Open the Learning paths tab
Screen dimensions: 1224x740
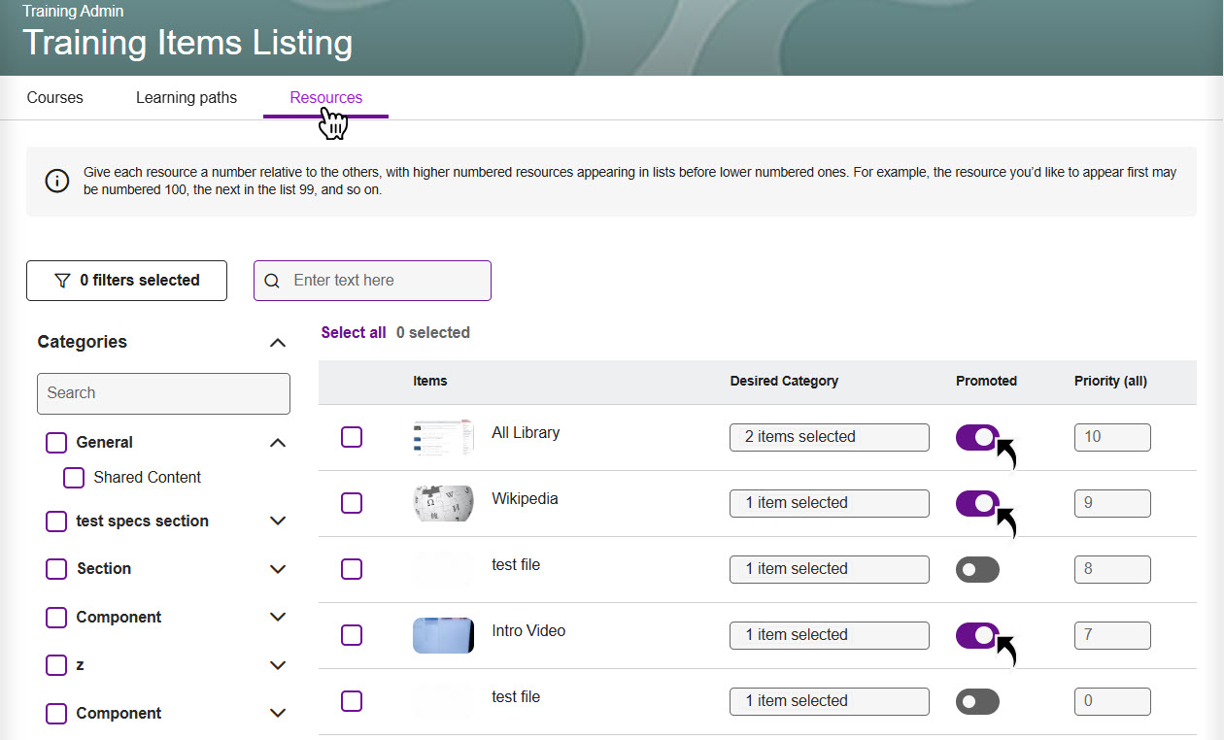point(187,98)
